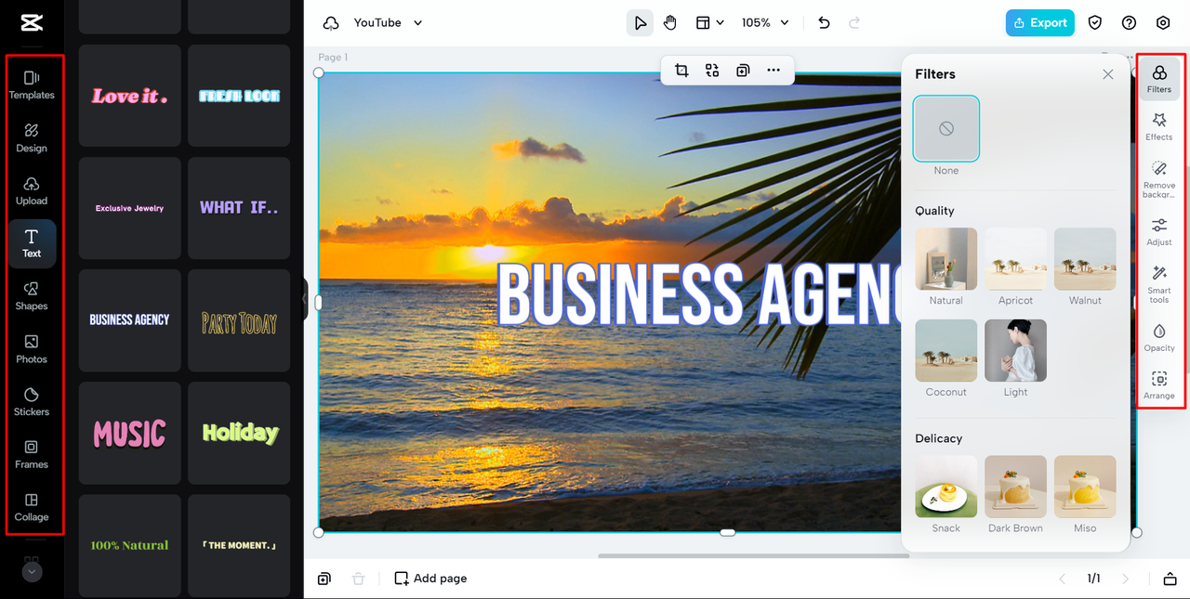Choose the 'WHAT IF..' text preset
This screenshot has height=599, width=1190.
[239, 208]
